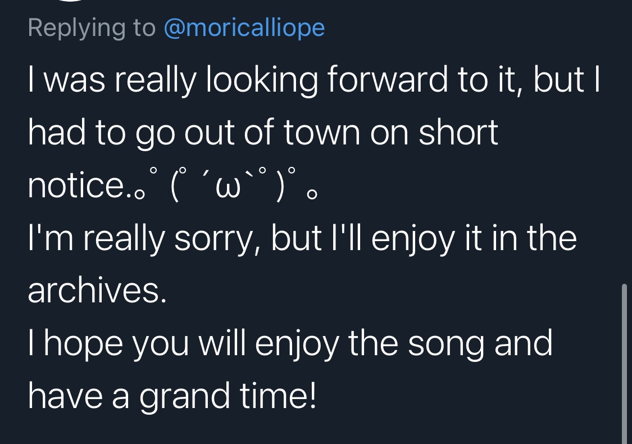Open the @moricalliope profile link
632x444 pixels.
pyautogui.click(x=244, y=28)
